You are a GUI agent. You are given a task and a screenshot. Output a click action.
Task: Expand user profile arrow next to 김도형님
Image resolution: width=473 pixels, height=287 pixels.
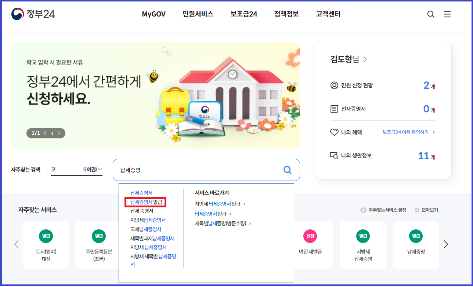(365, 59)
